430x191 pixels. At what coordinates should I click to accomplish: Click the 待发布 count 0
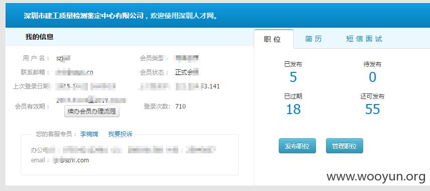(x=372, y=77)
